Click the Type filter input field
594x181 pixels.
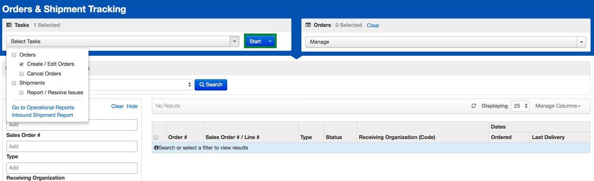point(72,168)
